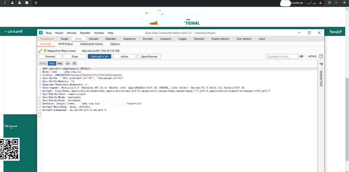Open the Sequencer tab
This screenshot has height=172, width=349.
129,39
